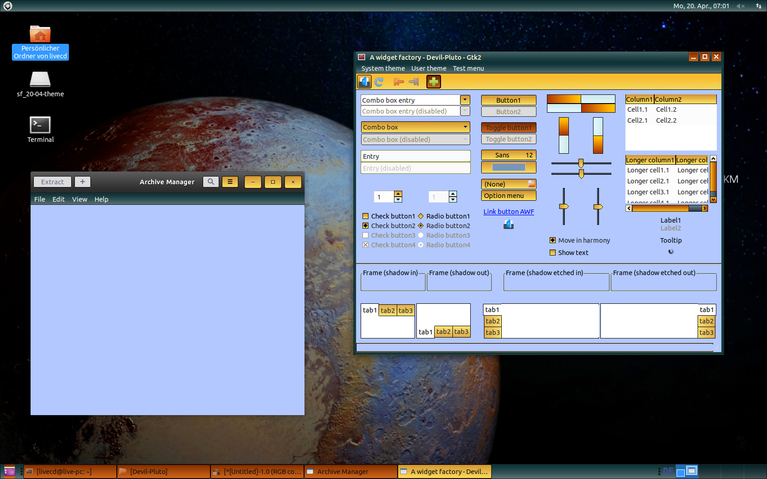This screenshot has width=767, height=479.
Task: Click the left vertical slider handle
Action: [x=564, y=207]
